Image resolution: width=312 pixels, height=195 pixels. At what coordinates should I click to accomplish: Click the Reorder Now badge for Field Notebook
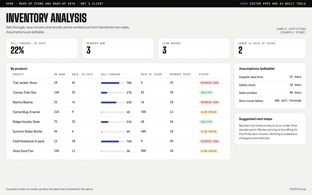point(210,141)
